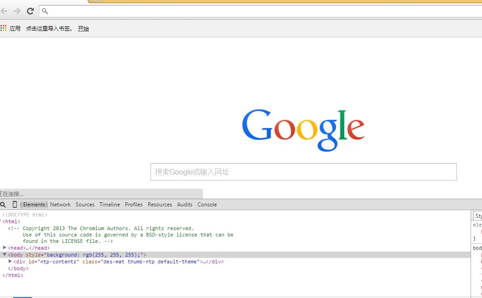The width and height of the screenshot is (482, 298).
Task: Switch to the Network tab
Action: point(60,205)
